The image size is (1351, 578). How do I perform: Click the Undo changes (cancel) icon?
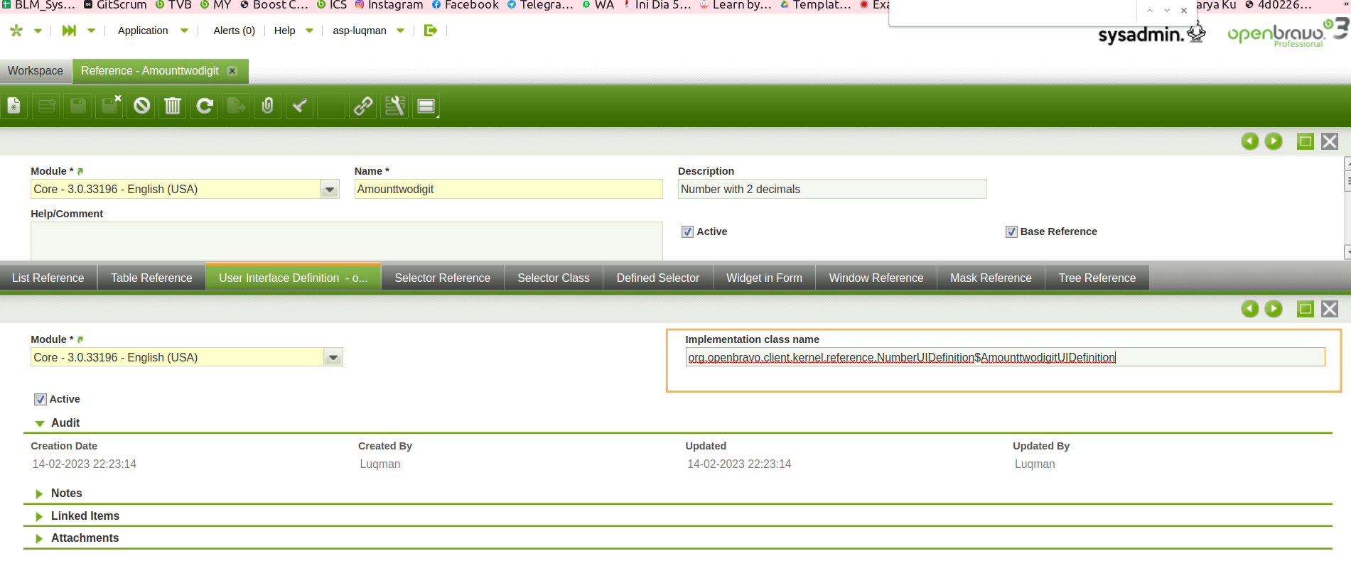(142, 107)
